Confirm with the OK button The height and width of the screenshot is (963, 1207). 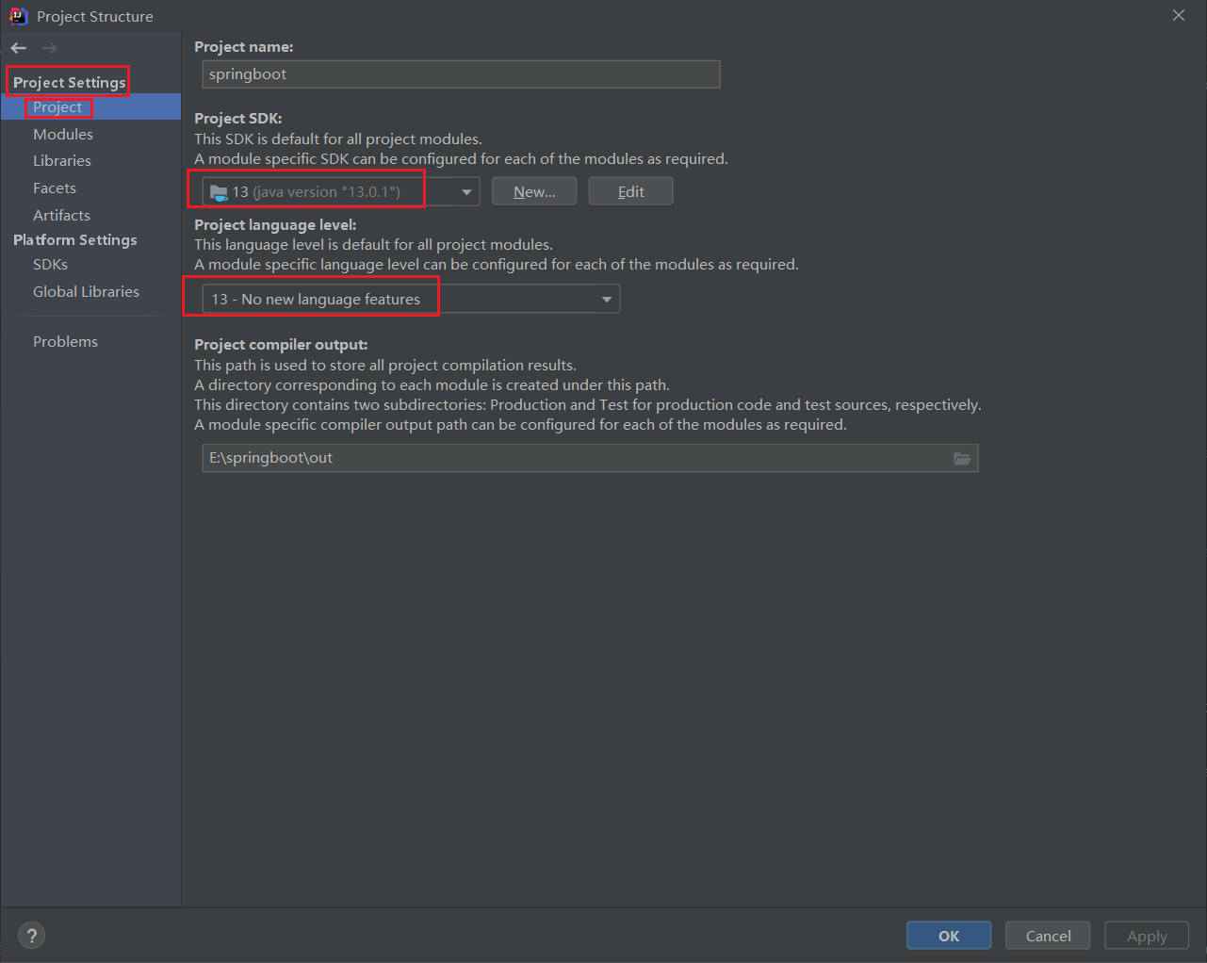(949, 936)
